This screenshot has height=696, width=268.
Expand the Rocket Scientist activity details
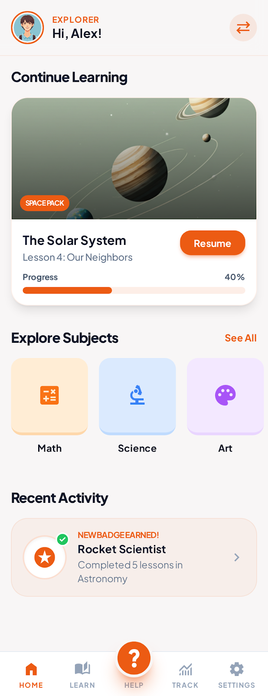tap(236, 557)
